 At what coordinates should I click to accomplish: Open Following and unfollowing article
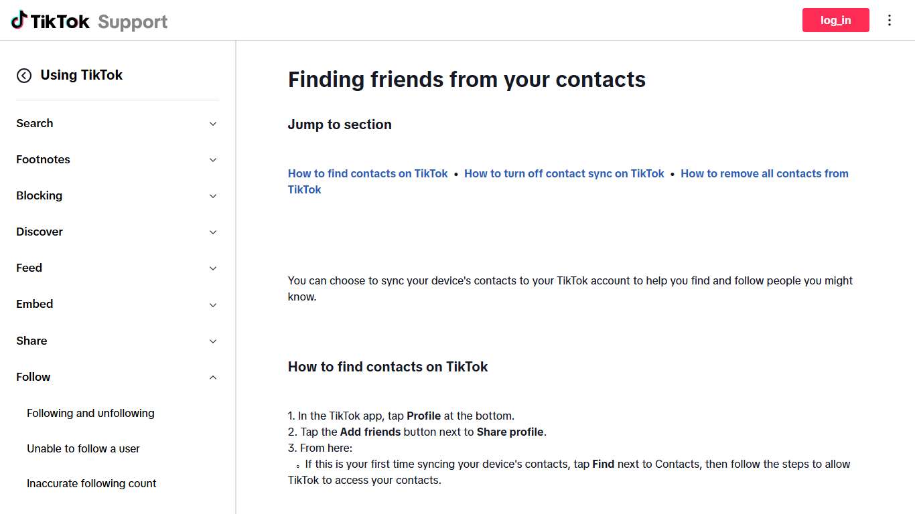coord(90,413)
